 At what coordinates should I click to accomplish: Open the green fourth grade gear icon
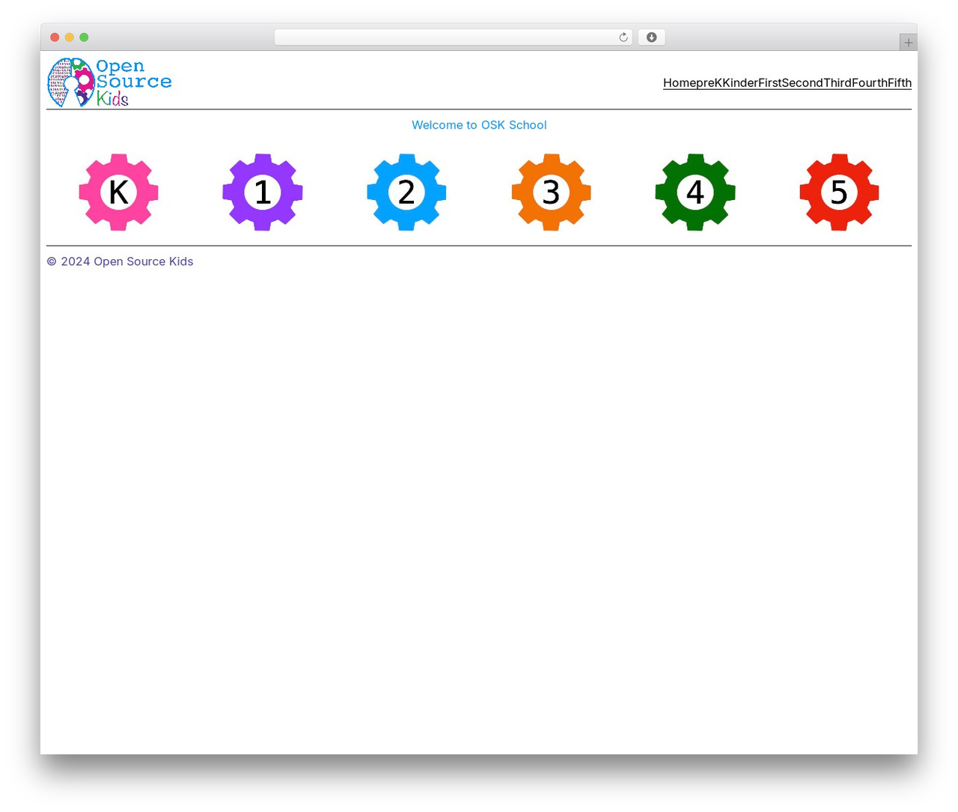coord(695,192)
